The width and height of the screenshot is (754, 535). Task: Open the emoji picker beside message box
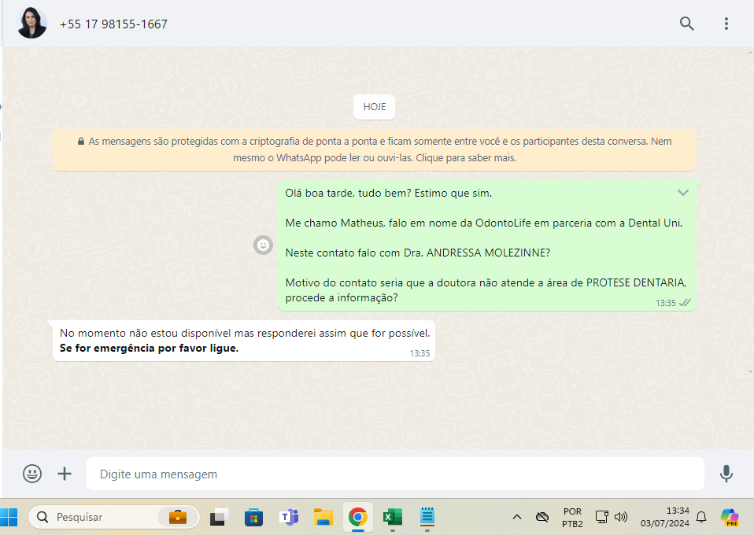32,474
